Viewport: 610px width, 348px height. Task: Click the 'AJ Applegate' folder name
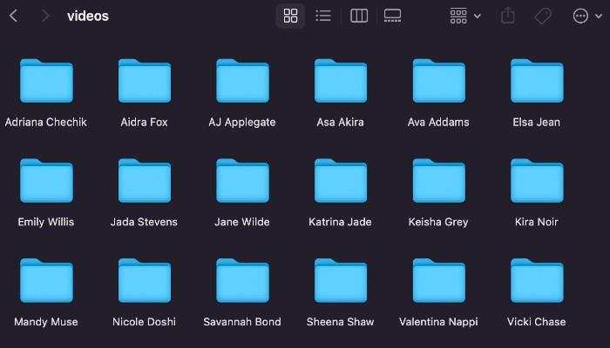point(242,123)
